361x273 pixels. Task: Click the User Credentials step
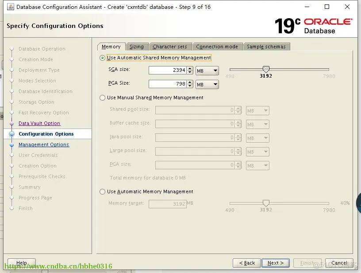pos(38,155)
